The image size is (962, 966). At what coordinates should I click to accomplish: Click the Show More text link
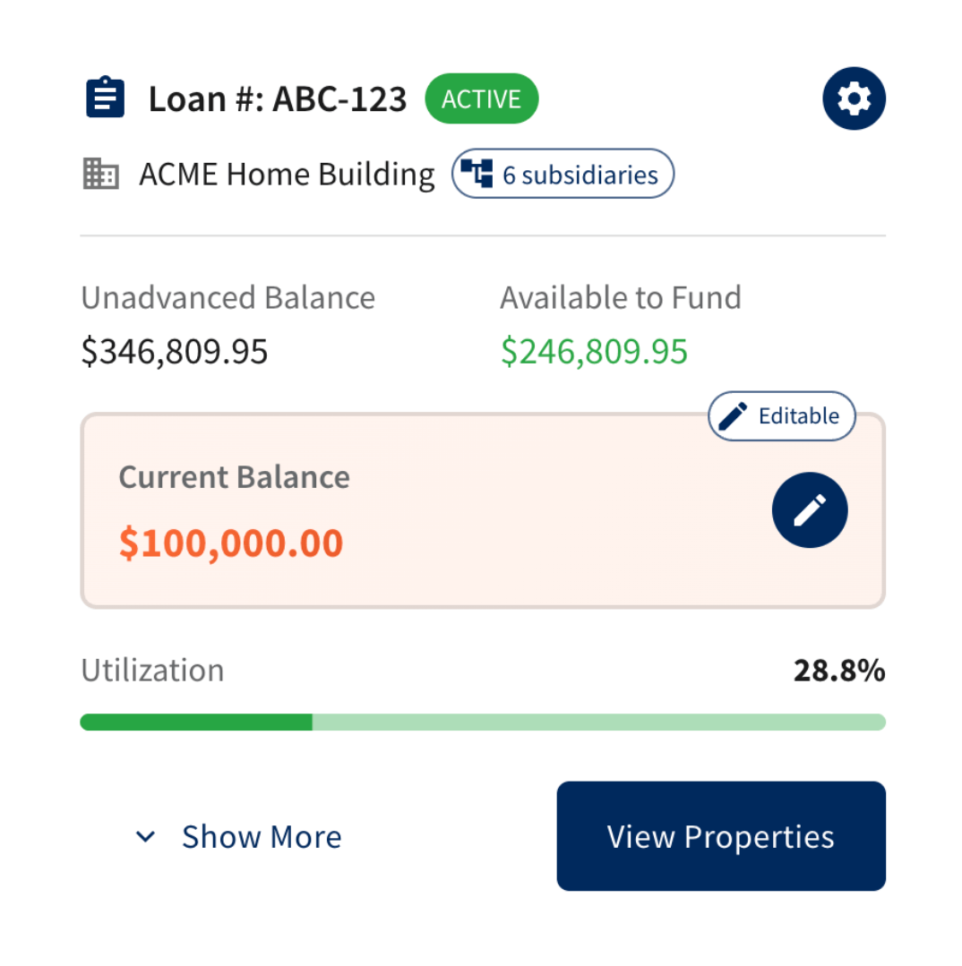point(261,837)
